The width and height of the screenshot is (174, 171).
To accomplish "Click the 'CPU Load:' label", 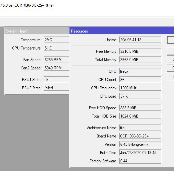I will 108,96.
